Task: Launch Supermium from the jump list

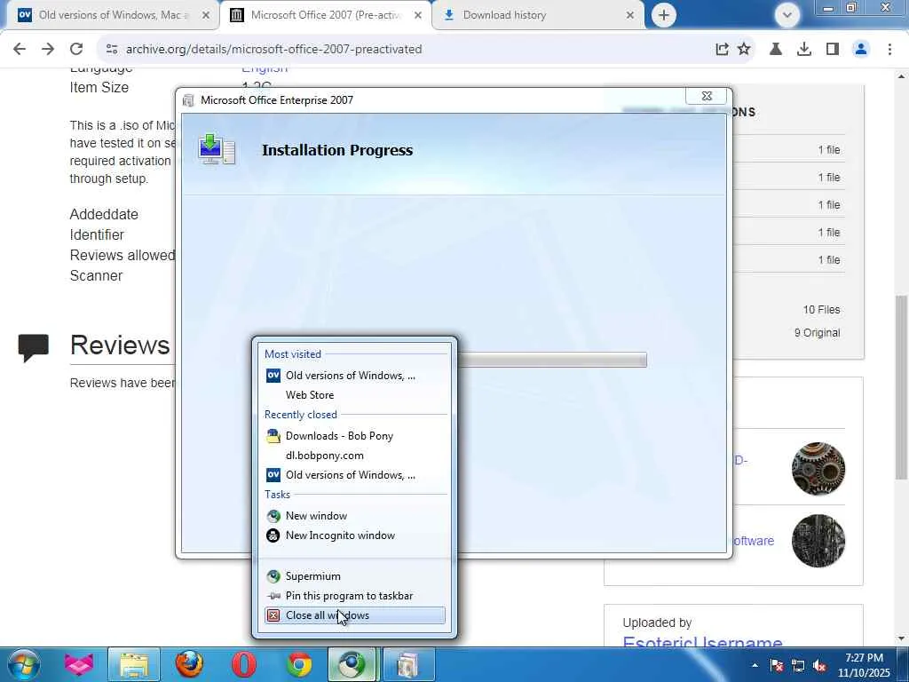Action: point(355,575)
